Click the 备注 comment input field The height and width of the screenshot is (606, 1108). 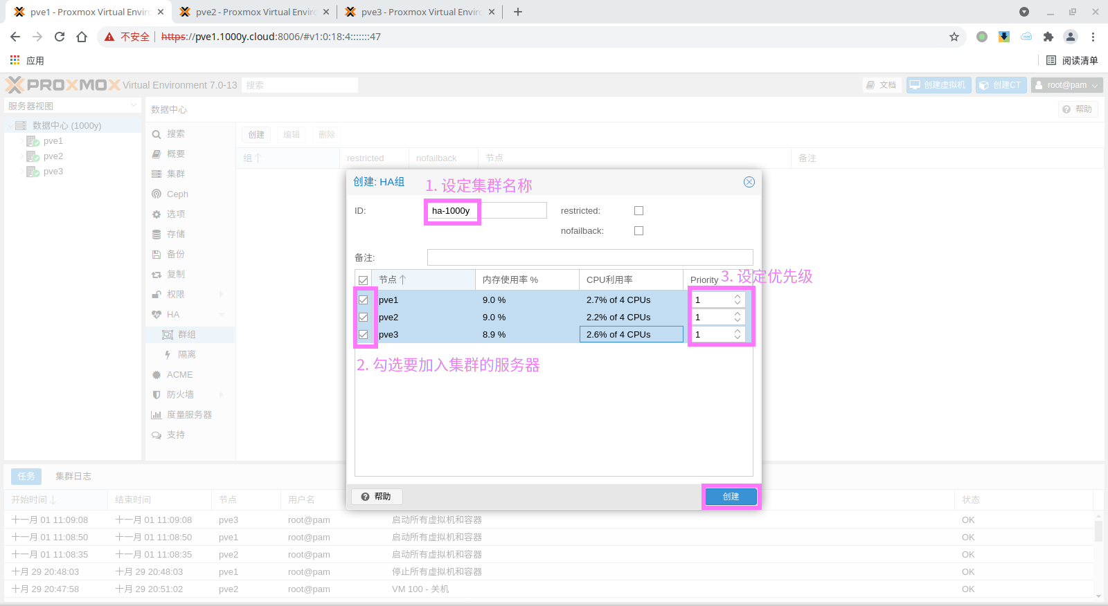click(x=589, y=257)
